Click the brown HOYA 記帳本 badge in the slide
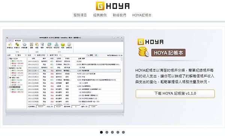The height and width of the screenshot is (136, 225). pyautogui.click(x=168, y=53)
